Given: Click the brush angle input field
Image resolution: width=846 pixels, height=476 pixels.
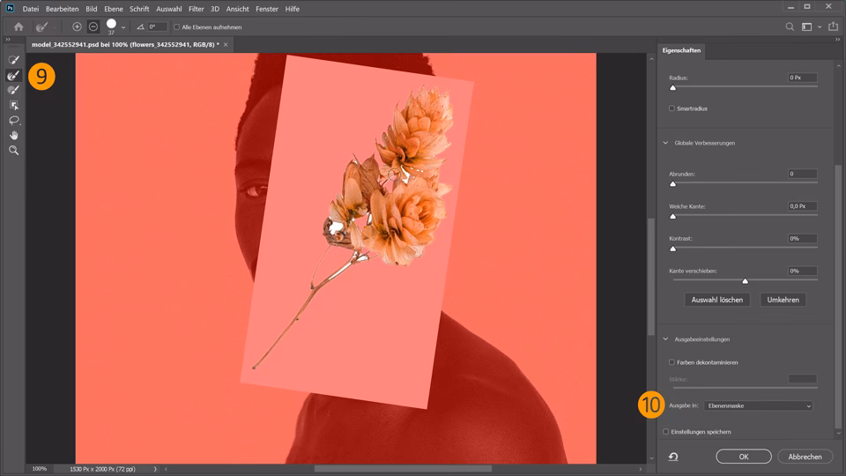Looking at the screenshot, I should click(x=158, y=26).
